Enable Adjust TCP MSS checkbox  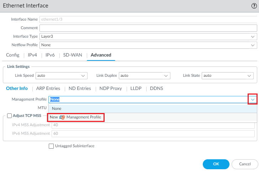pos(10,116)
